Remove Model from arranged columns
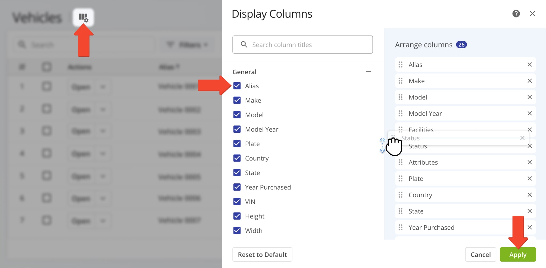The image size is (546, 268). click(x=530, y=97)
